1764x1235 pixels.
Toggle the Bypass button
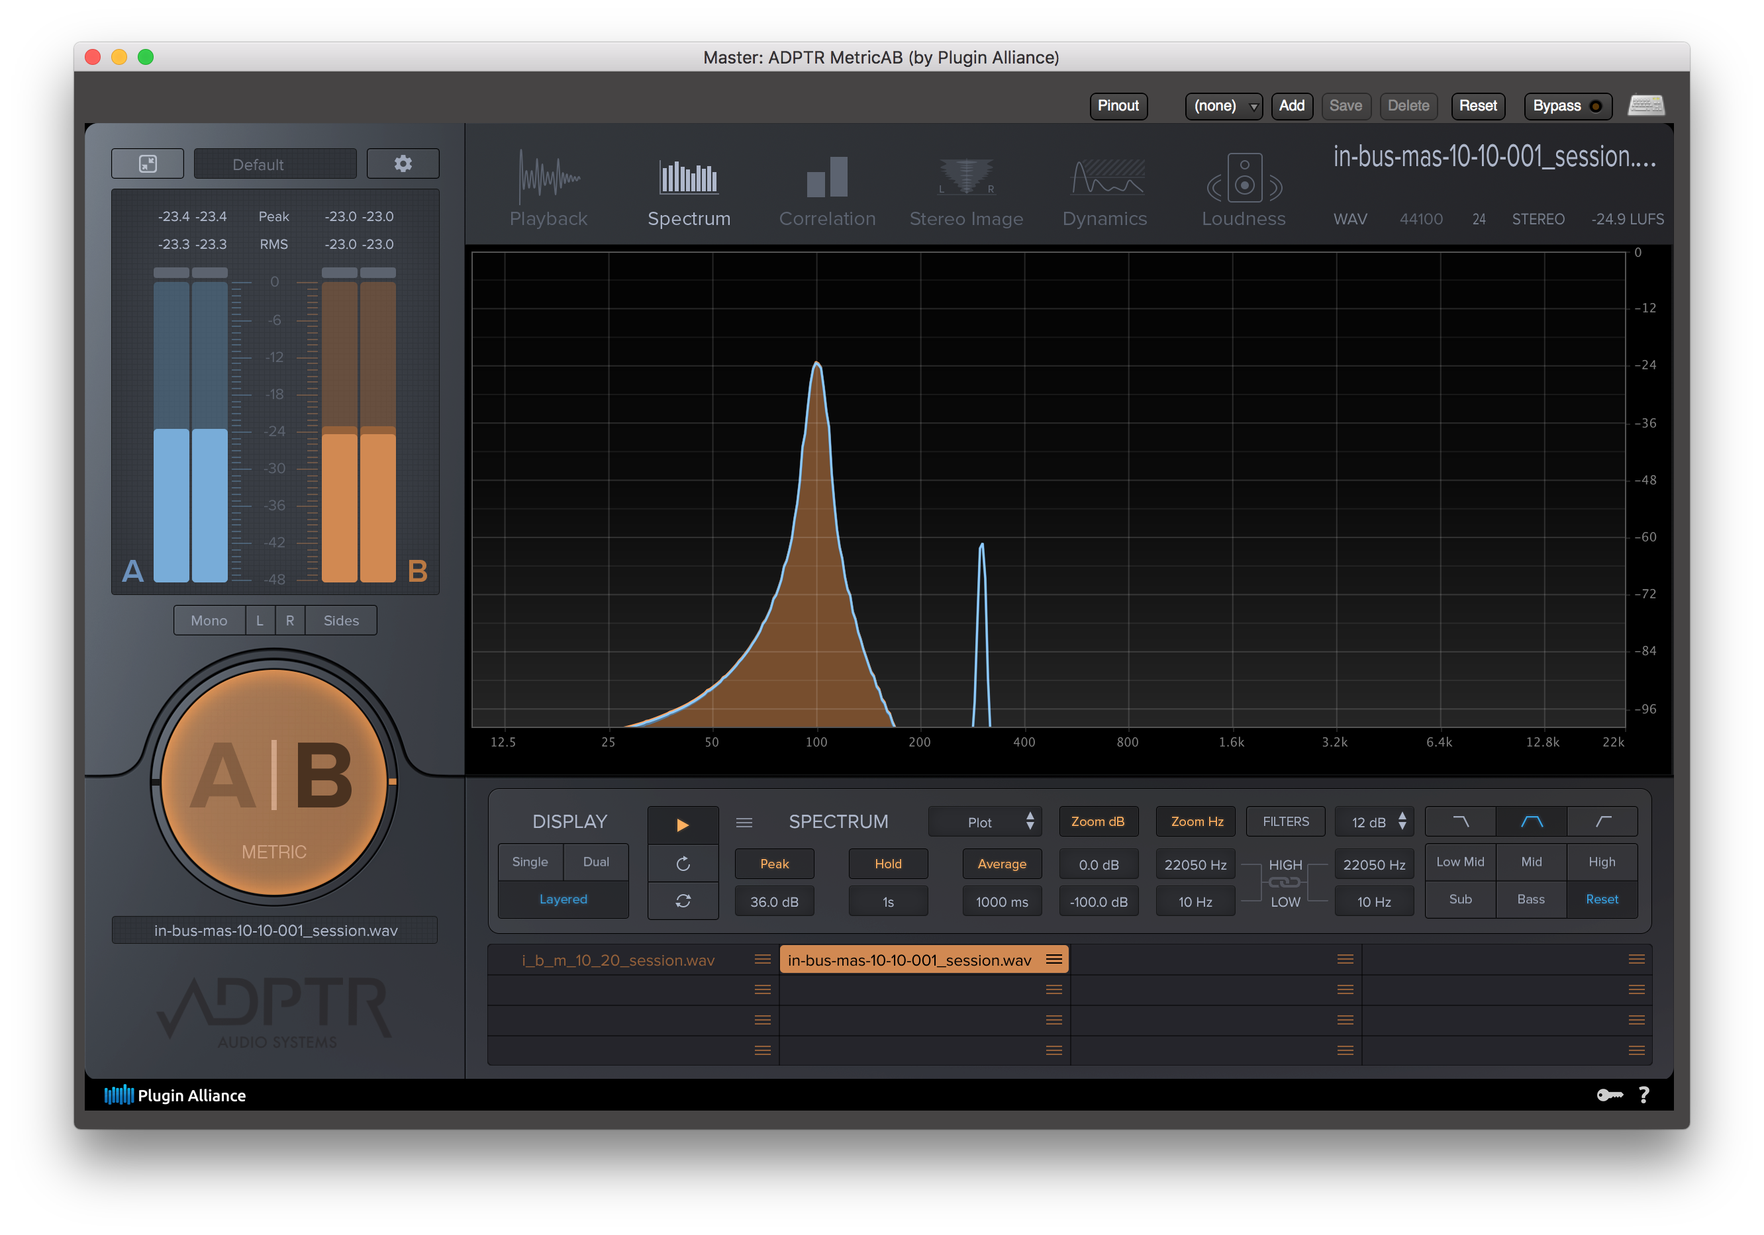point(1567,106)
